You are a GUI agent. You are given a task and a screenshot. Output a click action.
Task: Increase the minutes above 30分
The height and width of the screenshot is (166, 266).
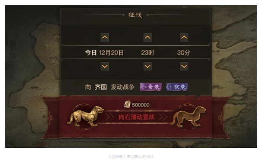pos(184,38)
